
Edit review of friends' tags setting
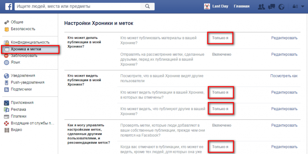pos(284,54)
